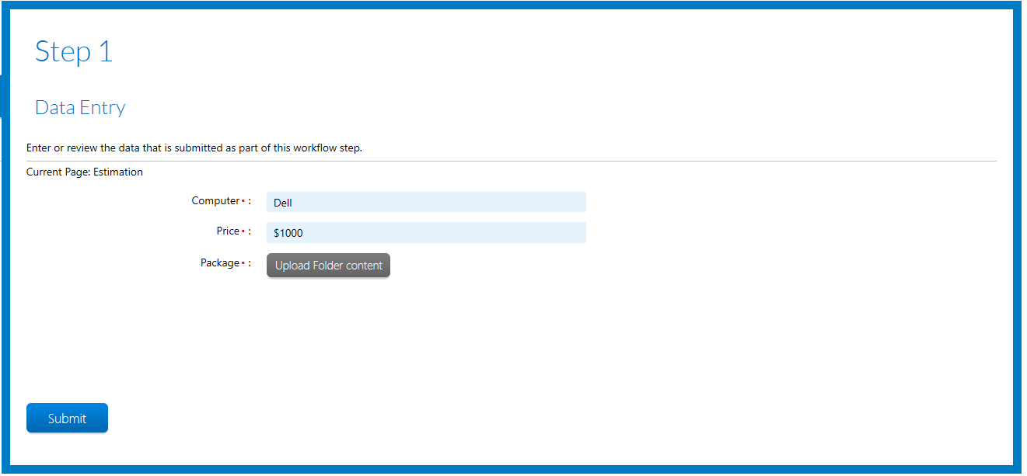Click the Computer input field containing Dell
The width and height of the screenshot is (1027, 476).
(425, 203)
